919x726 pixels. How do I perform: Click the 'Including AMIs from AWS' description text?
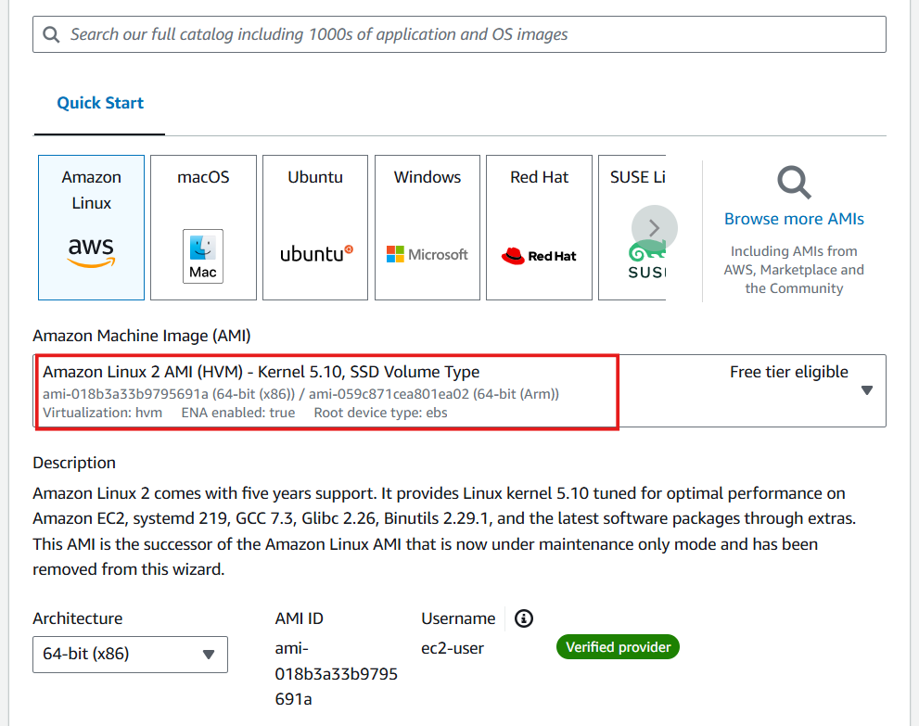(794, 270)
